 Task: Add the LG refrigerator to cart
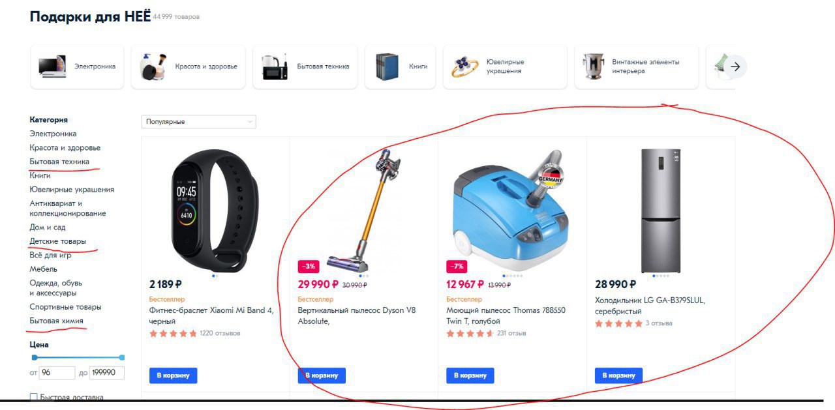click(x=618, y=375)
